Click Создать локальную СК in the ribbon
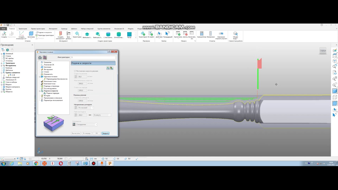 click(x=21, y=35)
